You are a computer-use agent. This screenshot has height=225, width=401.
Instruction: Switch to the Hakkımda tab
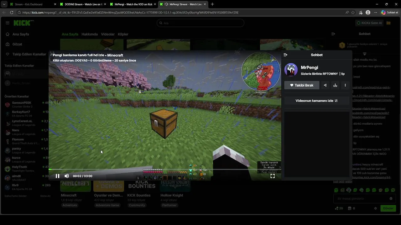coord(90,34)
